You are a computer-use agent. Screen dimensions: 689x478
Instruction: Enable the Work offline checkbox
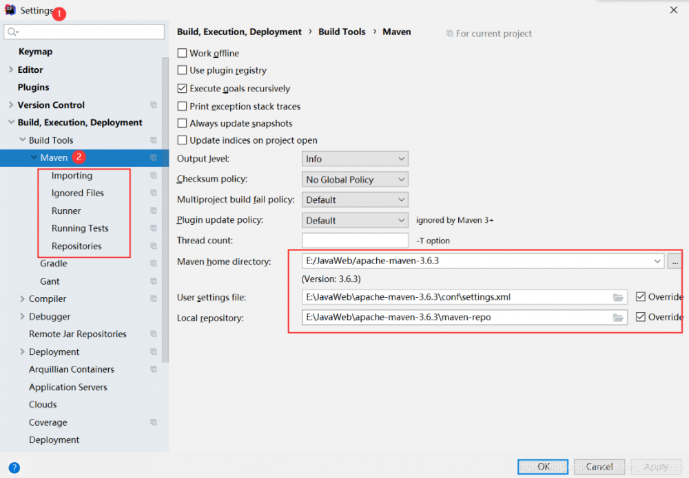[x=183, y=53]
